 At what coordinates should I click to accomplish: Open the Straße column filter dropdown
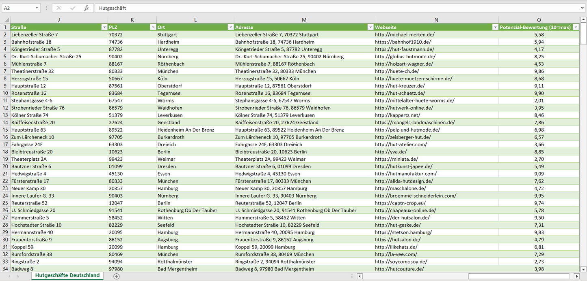(104, 27)
